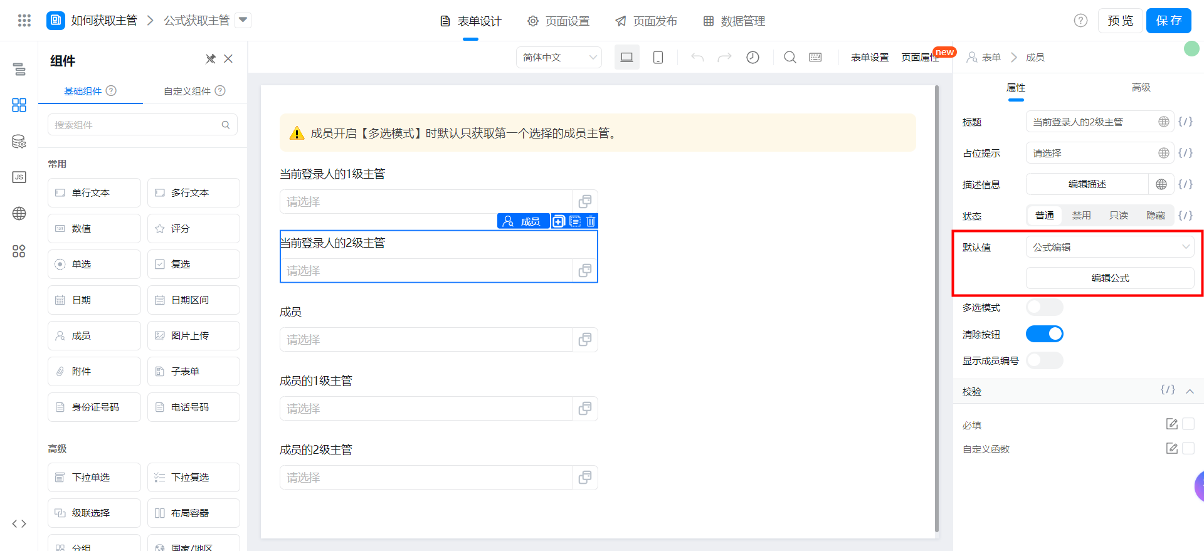Open the 简体中文 language dropdown

click(x=559, y=57)
